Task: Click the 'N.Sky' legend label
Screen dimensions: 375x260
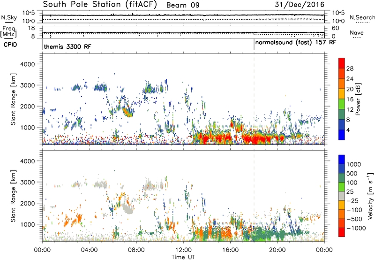Action: [x=9, y=17]
